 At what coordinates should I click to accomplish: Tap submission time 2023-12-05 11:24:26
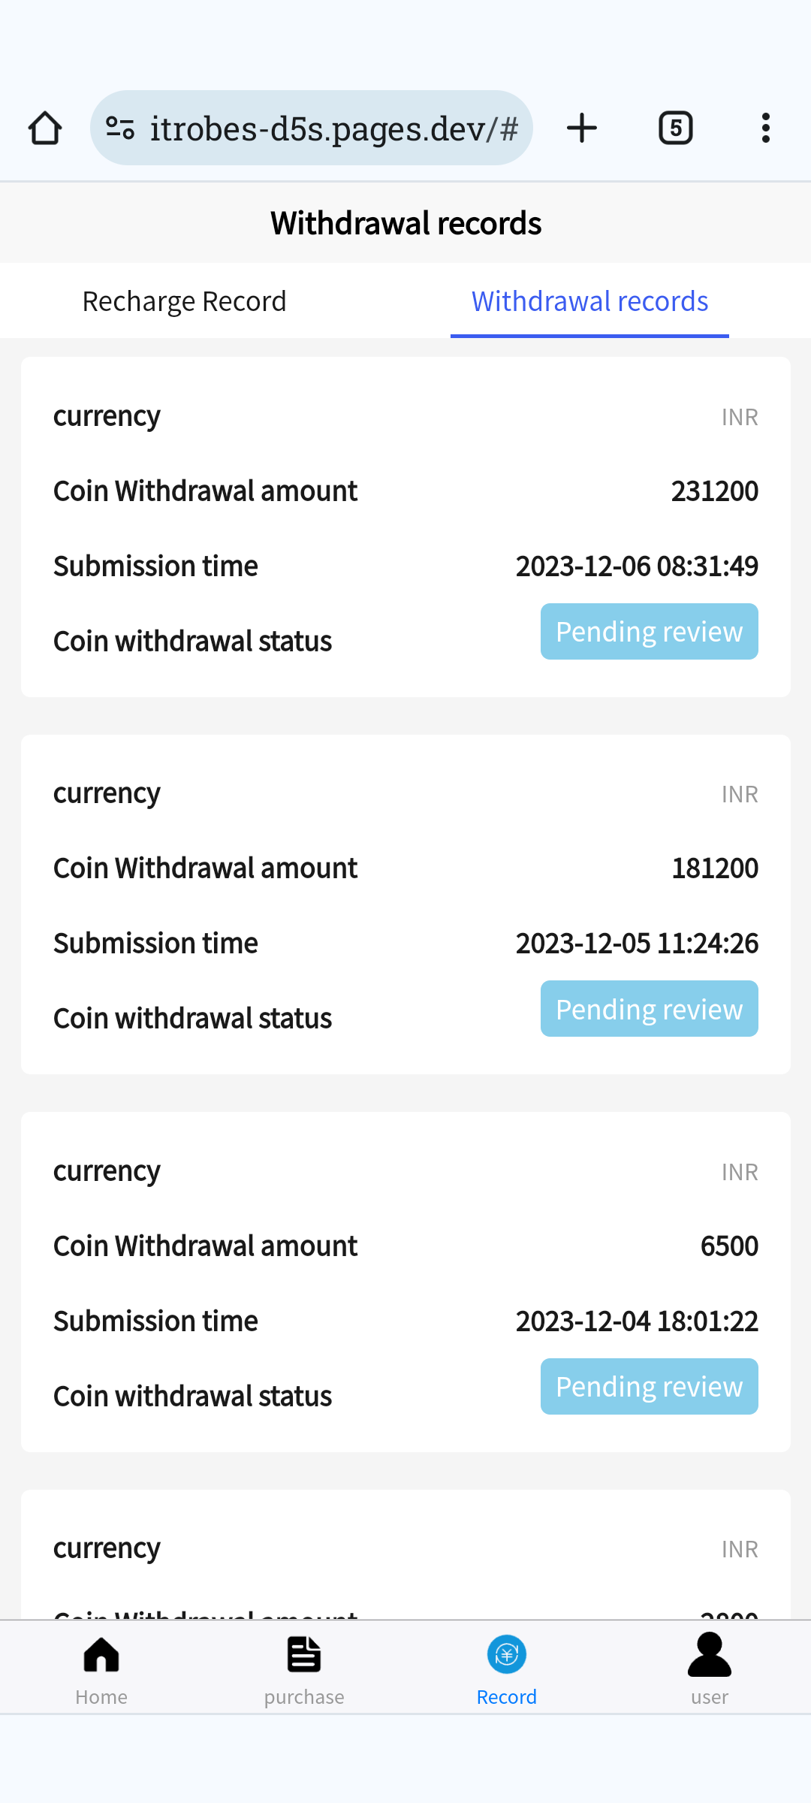coord(637,944)
